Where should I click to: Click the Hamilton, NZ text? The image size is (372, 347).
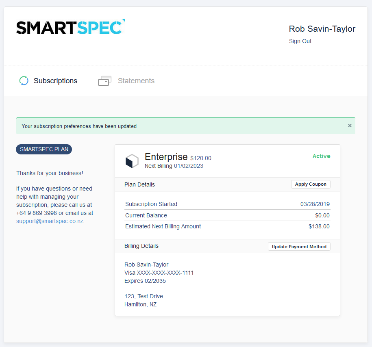(x=140, y=305)
